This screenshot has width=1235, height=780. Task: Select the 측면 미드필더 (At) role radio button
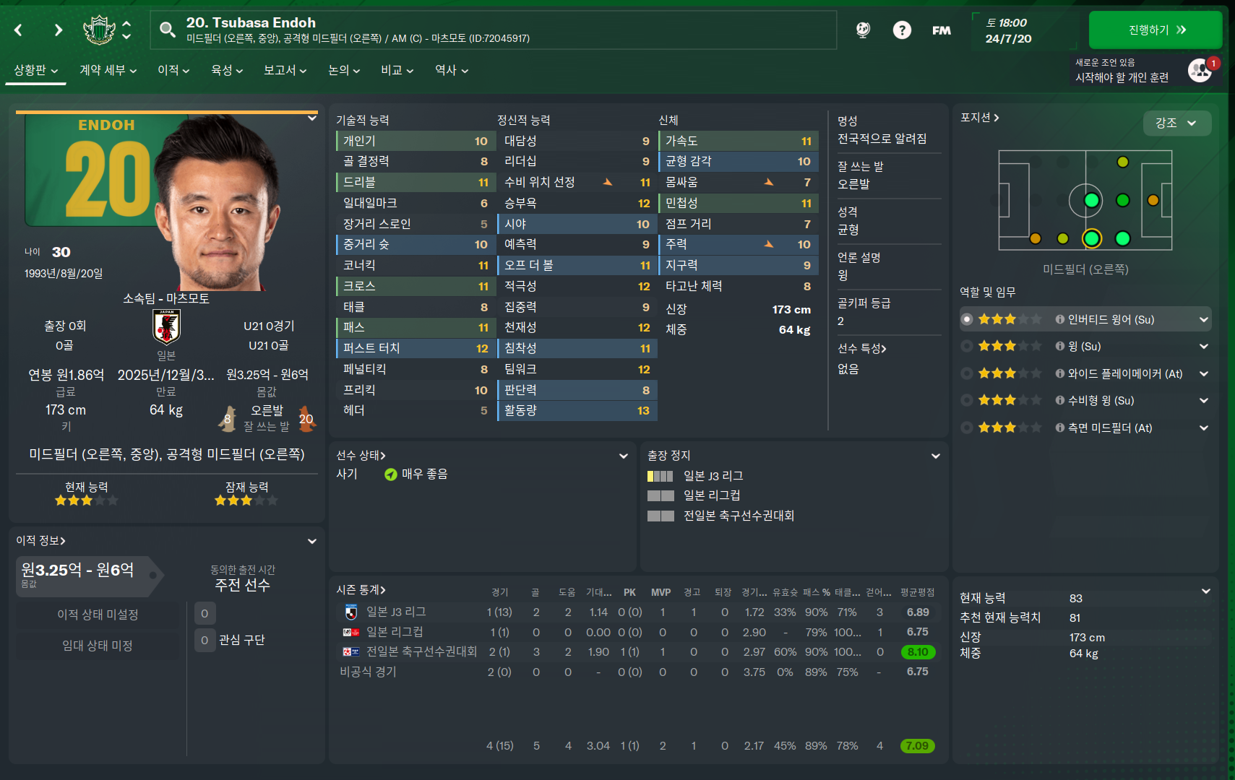click(x=967, y=428)
